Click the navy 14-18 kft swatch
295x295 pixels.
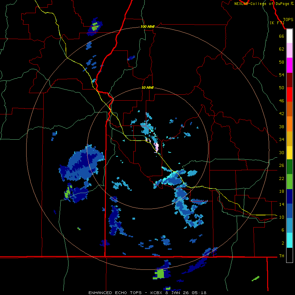(x=289, y=196)
